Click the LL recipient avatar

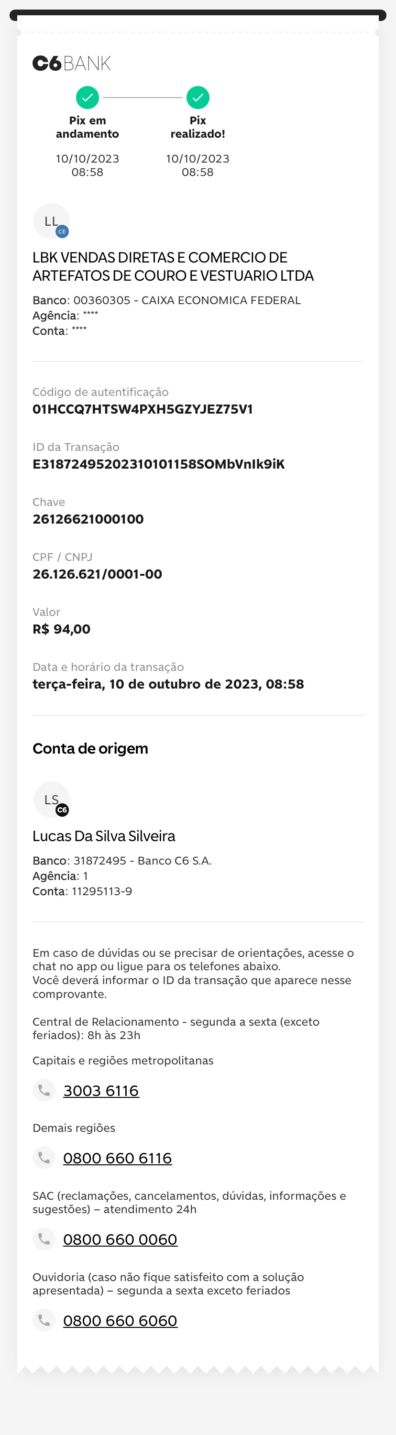pyautogui.click(x=51, y=221)
